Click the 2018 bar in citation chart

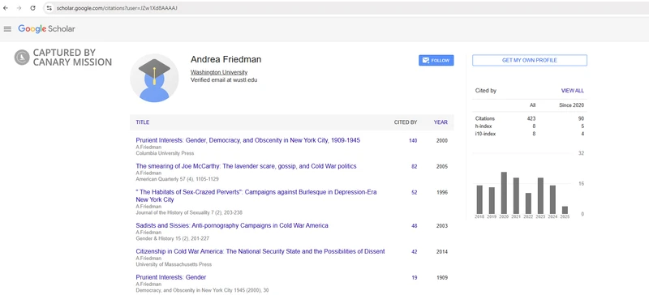coord(479,199)
